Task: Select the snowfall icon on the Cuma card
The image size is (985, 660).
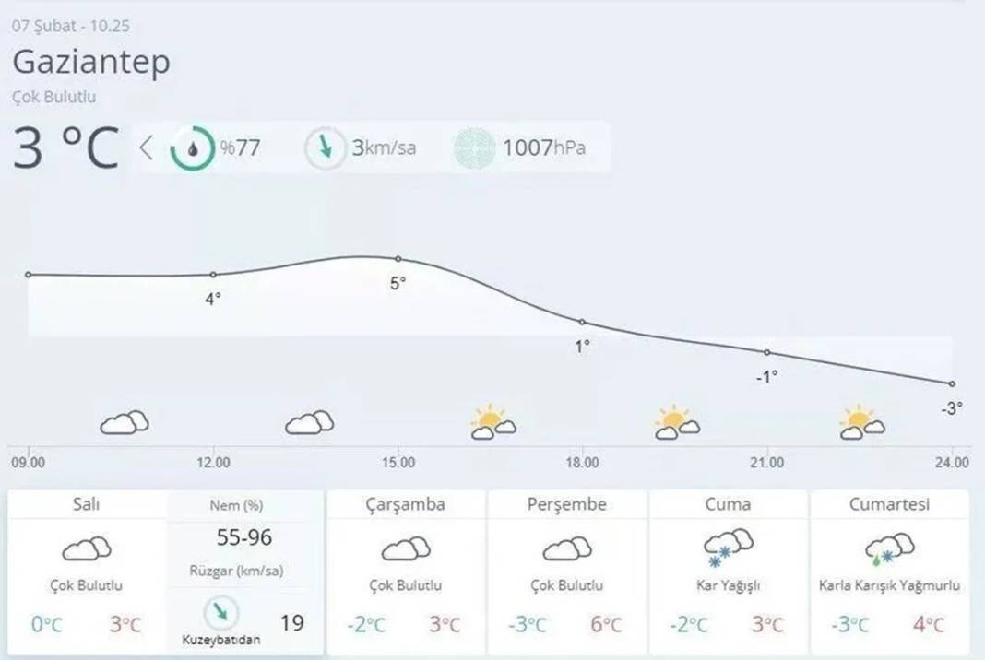Action: click(x=728, y=548)
